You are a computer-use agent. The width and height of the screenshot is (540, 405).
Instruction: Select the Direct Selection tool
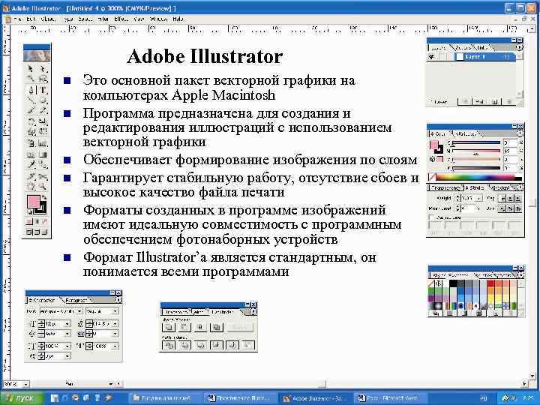pos(43,69)
